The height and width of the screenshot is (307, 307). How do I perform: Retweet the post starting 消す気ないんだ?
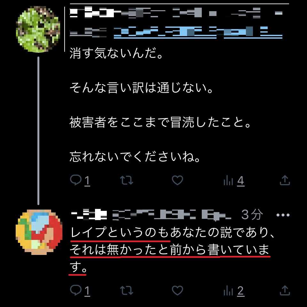click(127, 180)
